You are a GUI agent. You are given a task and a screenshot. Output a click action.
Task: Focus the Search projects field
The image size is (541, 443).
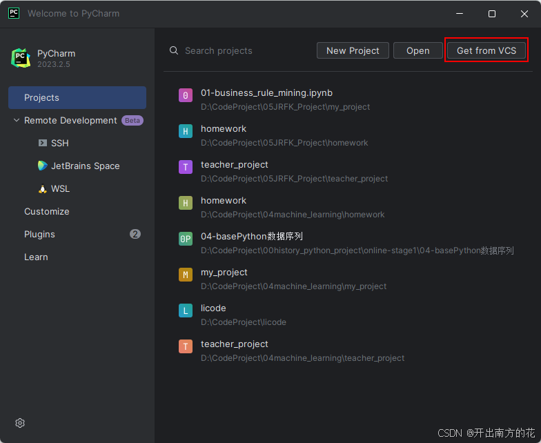(240, 51)
